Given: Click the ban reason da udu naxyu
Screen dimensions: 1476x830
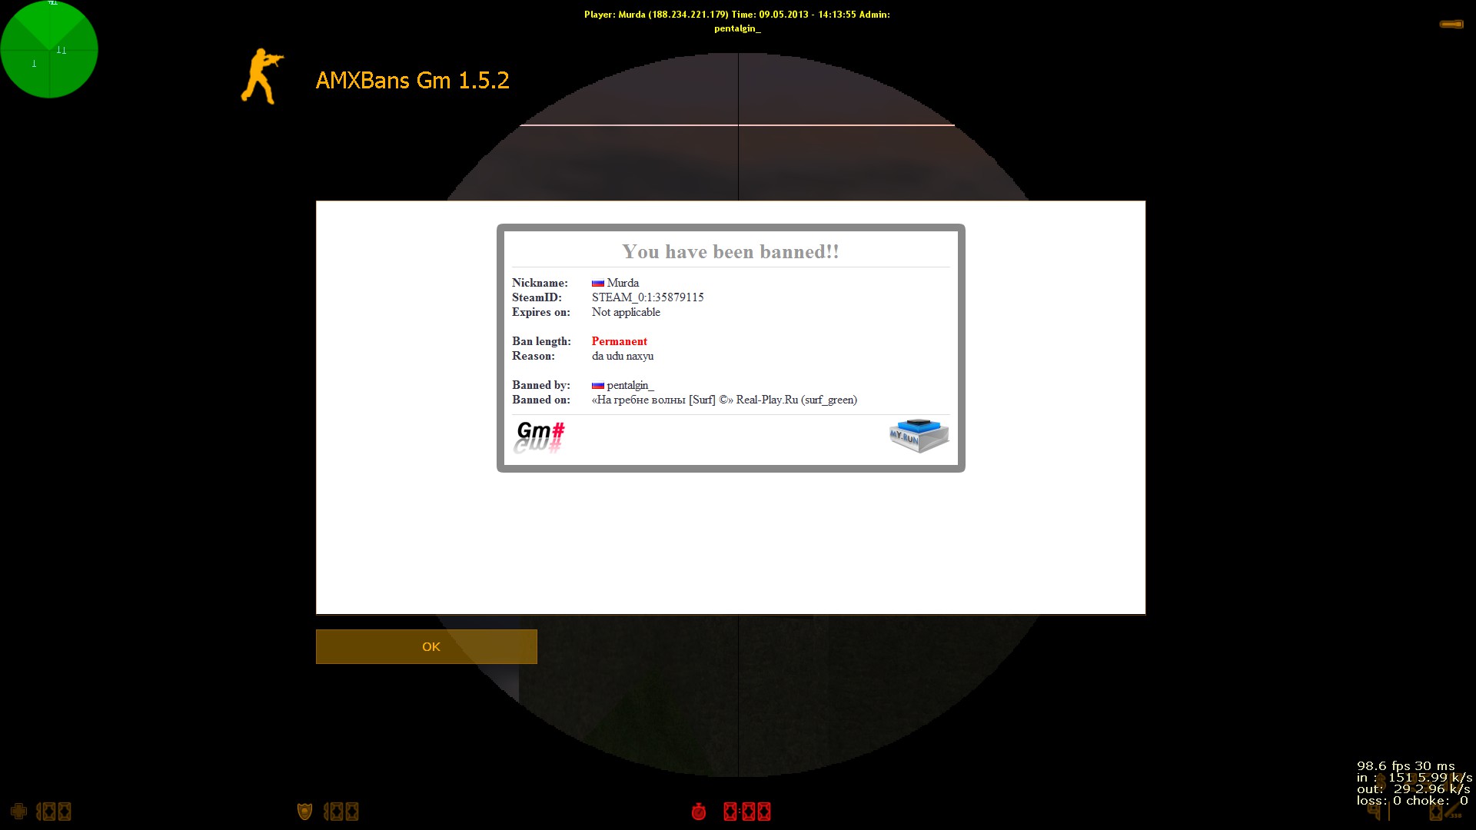Looking at the screenshot, I should 622,356.
